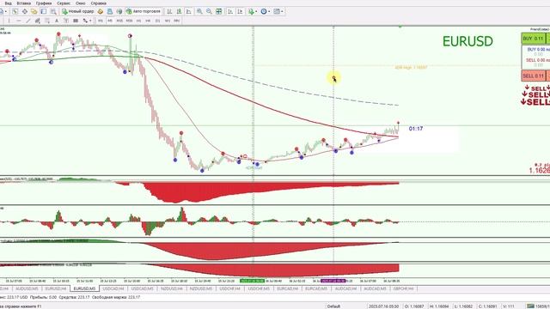
Task: Open the Strategy Tester icon
Action: (53, 11)
